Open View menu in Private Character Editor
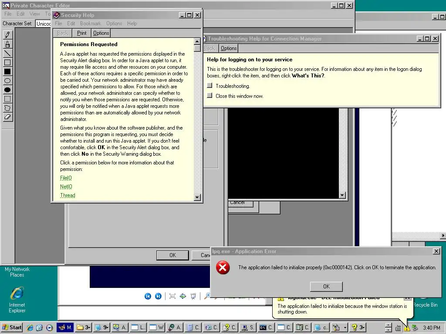The height and width of the screenshot is (334, 446). (x=35, y=13)
